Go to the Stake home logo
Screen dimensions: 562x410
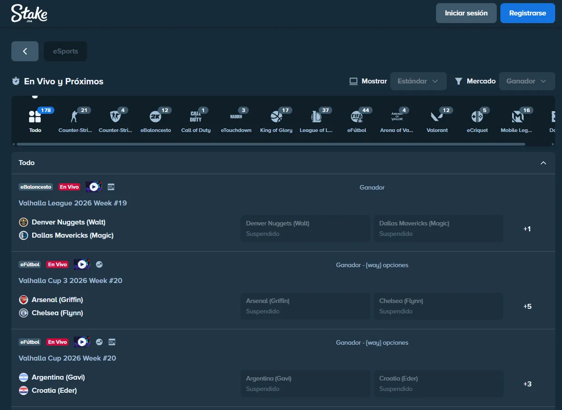coord(29,13)
